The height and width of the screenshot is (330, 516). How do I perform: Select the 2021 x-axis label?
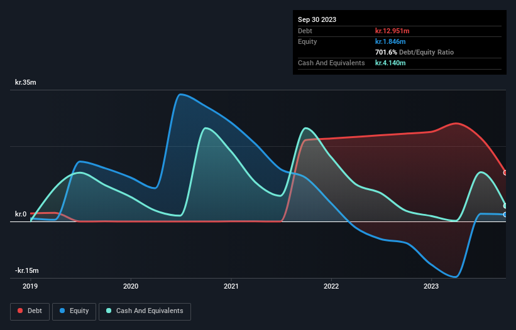(231, 286)
